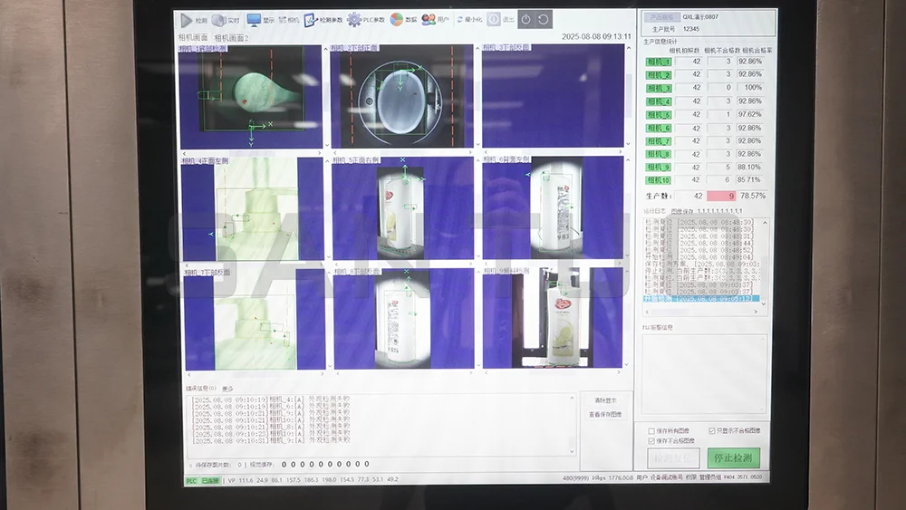Select camera 5 front-right bottle view
Screen dimensions: 906x510
(402, 208)
